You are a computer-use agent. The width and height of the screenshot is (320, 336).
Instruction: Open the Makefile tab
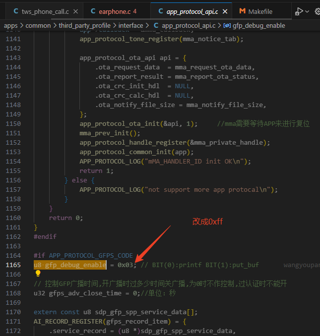tap(260, 11)
